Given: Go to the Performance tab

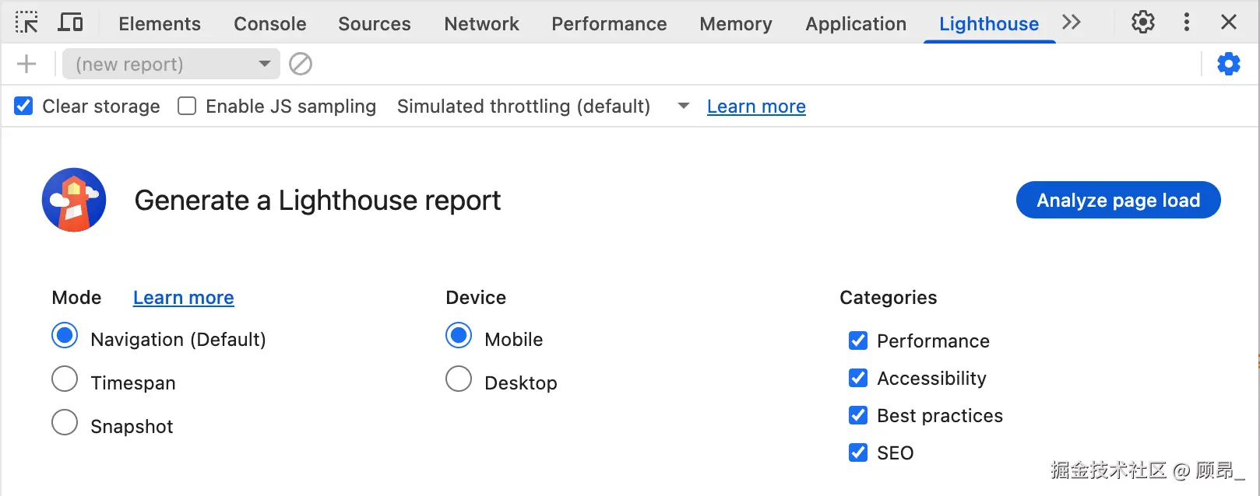Looking at the screenshot, I should coord(610,24).
